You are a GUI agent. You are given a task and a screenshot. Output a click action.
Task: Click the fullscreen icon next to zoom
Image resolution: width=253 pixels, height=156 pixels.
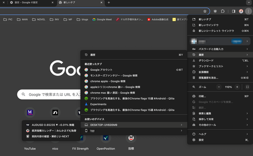[247, 87]
